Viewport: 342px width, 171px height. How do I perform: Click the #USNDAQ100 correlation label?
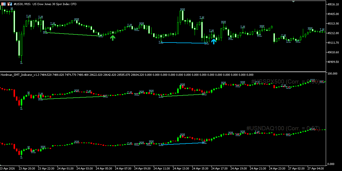pos(283,128)
